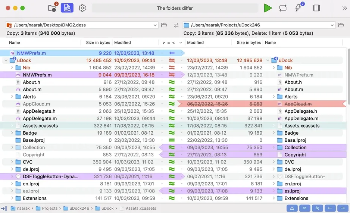Click the jump-to-path icon in status bar
The width and height of the screenshot is (350, 213).
(x=4, y=209)
